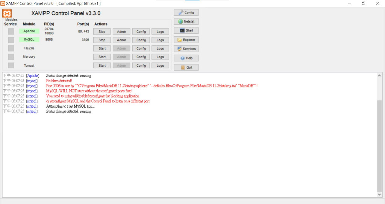Screen dimensions: 385x204
Task: Toggle Mercury service install checkbox
Action: (11, 57)
